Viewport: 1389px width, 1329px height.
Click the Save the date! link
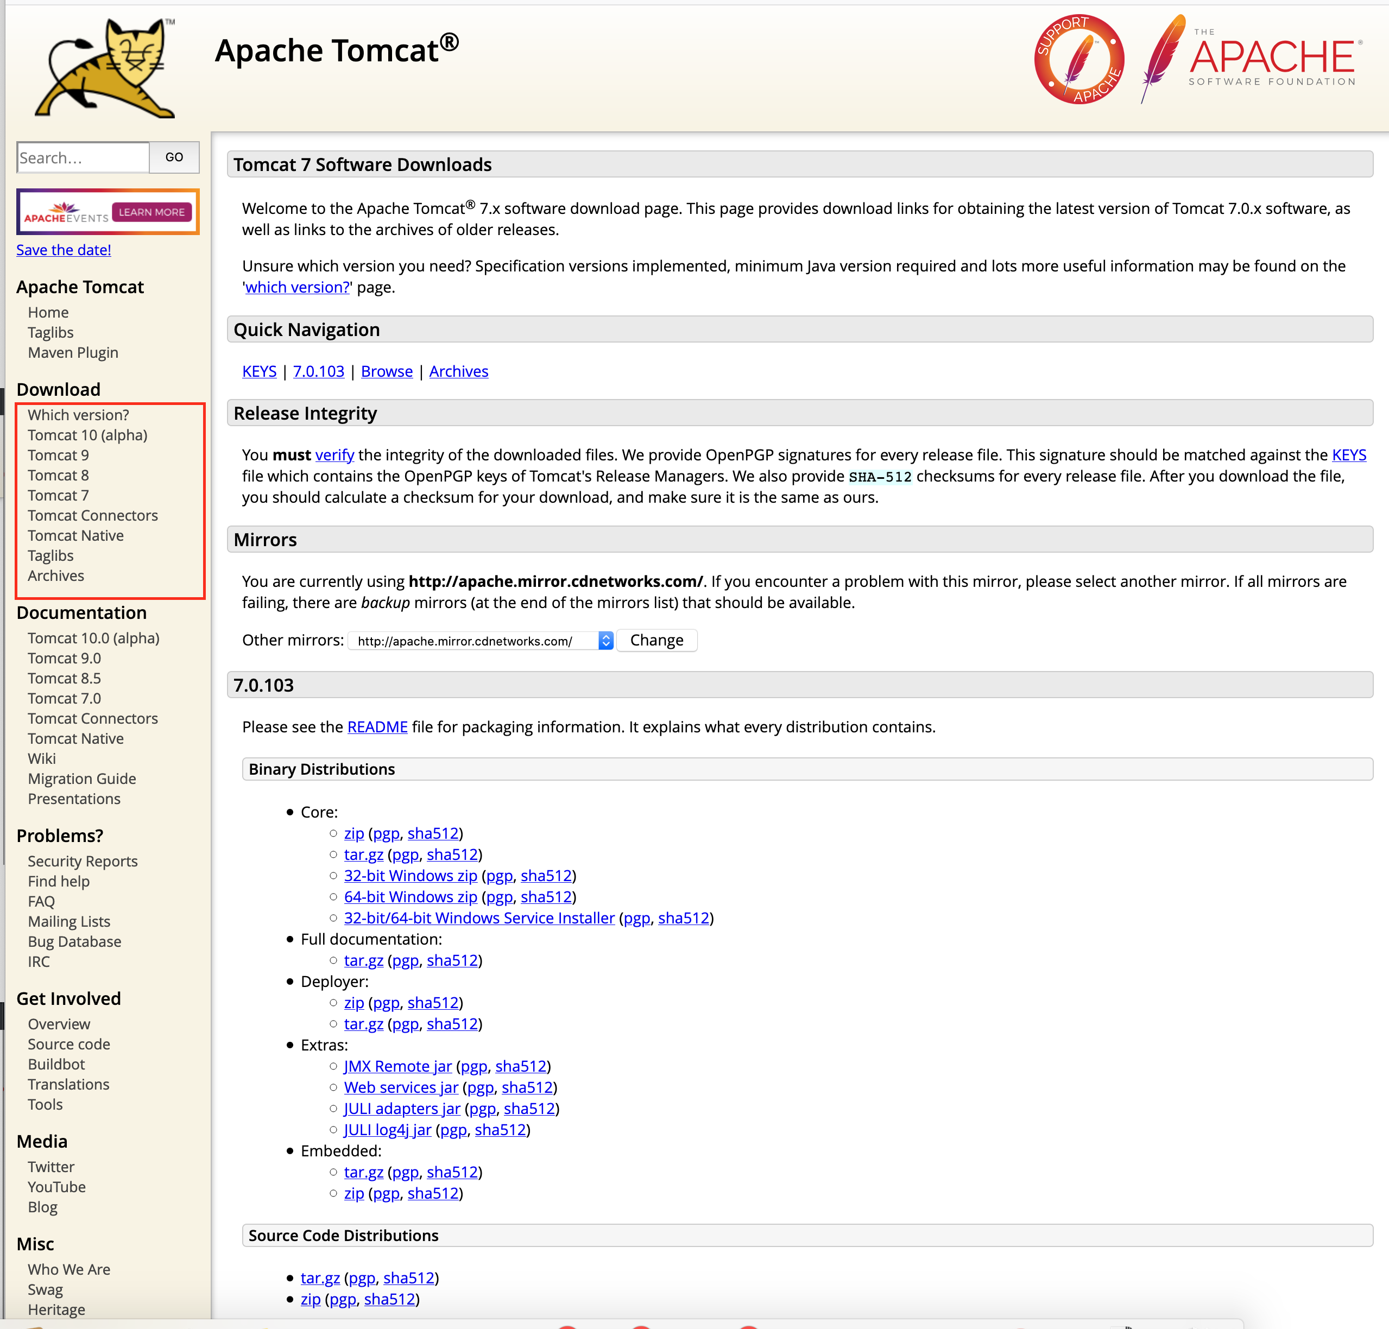(x=64, y=250)
